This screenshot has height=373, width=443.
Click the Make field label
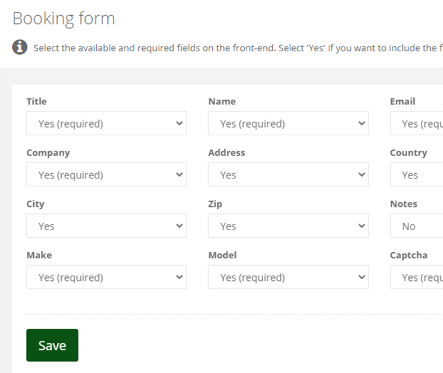(39, 255)
